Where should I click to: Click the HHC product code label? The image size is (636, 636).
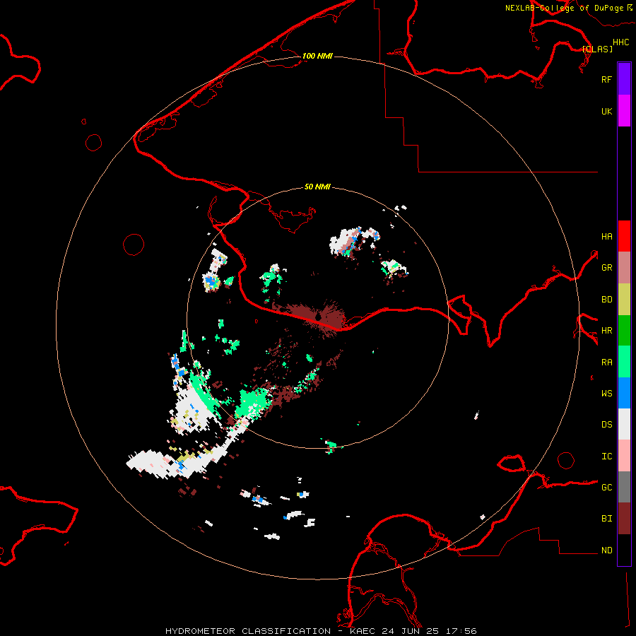[x=620, y=42]
